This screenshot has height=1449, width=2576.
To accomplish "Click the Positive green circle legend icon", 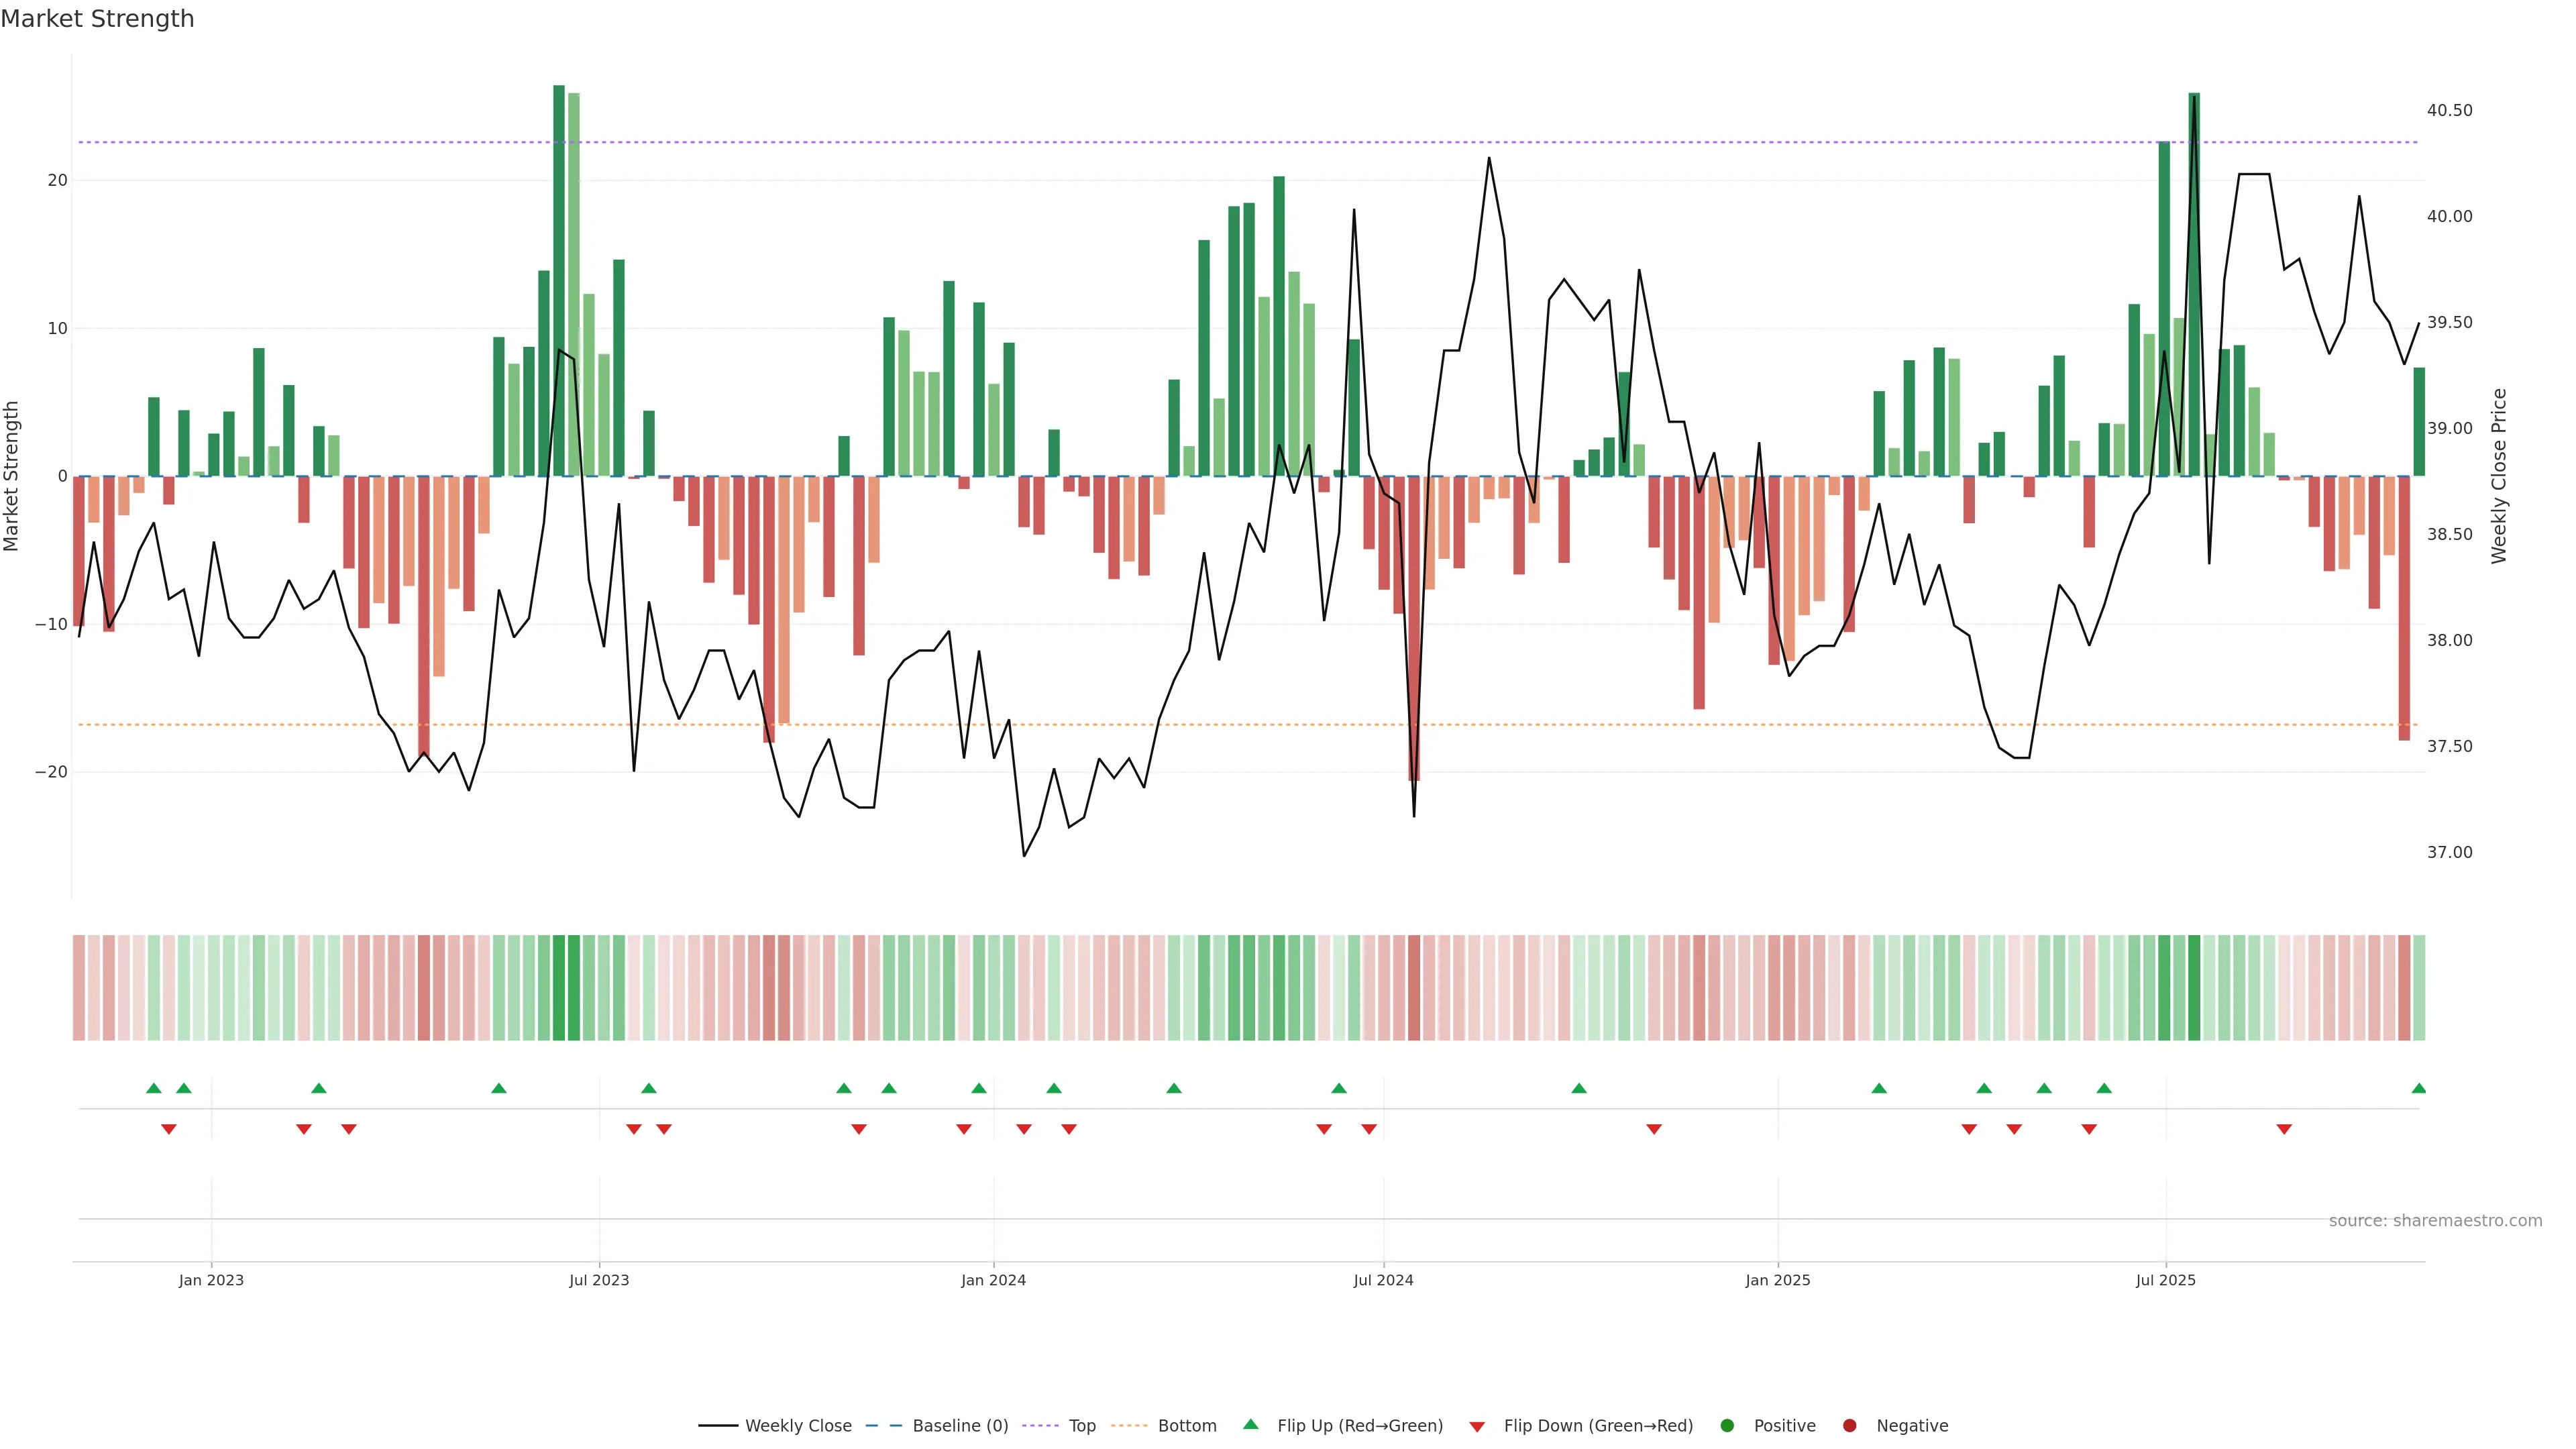I will [1727, 1426].
